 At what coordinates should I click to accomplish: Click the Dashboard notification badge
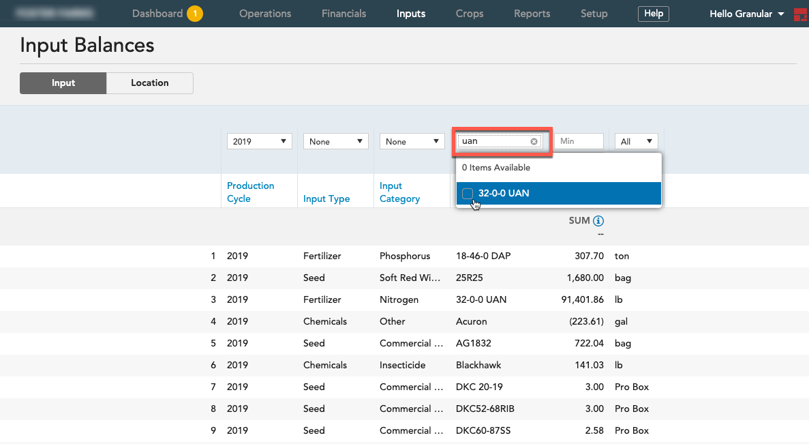[x=195, y=14]
